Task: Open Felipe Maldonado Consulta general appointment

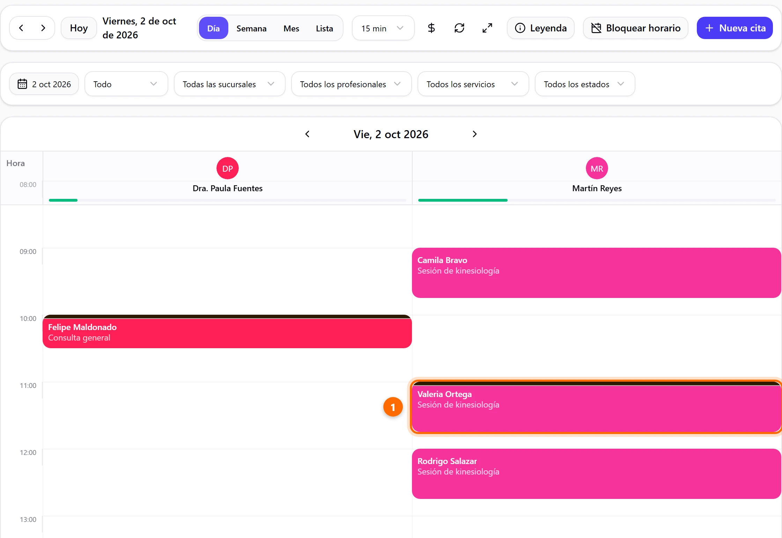Action: tap(227, 331)
